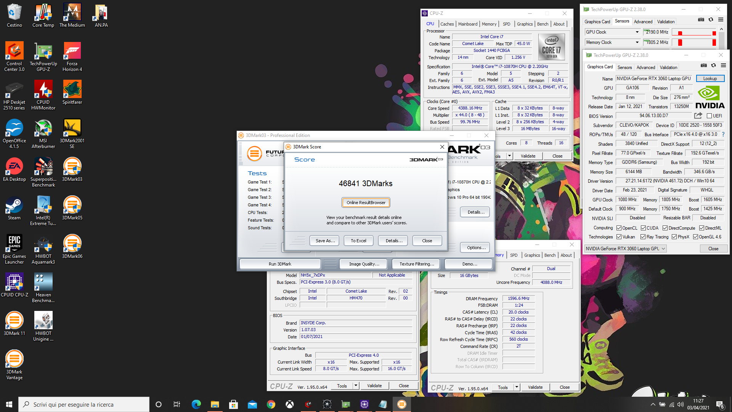Expand GPU Clock sensor dropdown
Viewport: 732px width, 412px height.
pos(637,32)
